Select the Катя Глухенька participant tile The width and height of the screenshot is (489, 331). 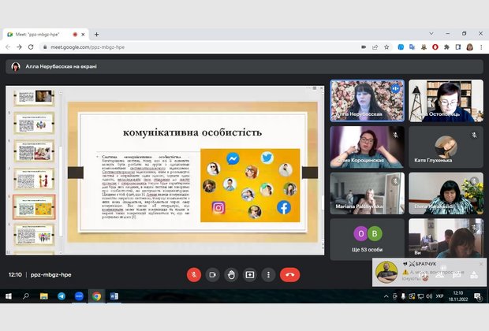pos(446,147)
